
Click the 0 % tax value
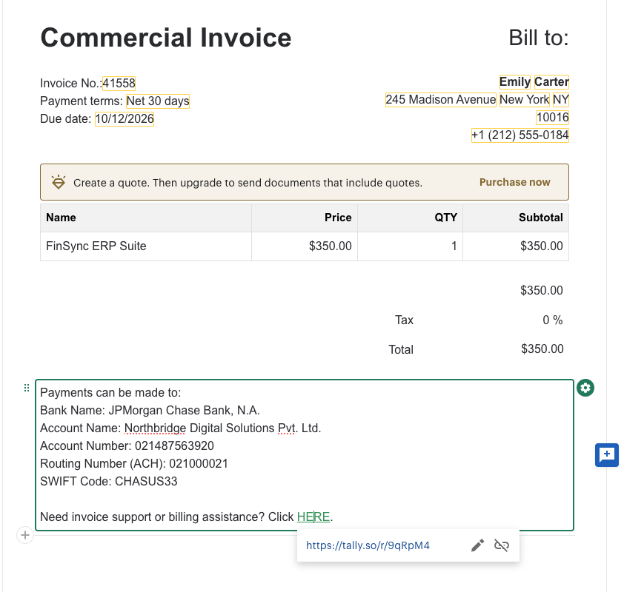(x=553, y=320)
